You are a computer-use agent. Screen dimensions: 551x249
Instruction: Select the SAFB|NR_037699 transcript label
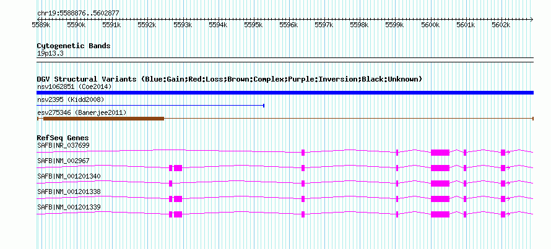[x=63, y=145]
